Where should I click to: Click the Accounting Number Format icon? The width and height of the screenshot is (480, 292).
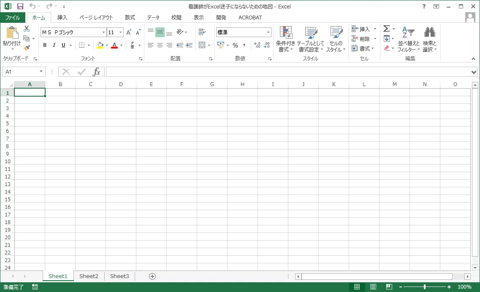click(221, 45)
